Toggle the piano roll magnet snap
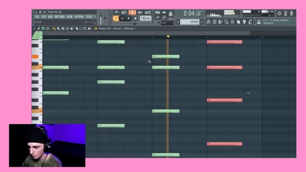 [43, 29]
